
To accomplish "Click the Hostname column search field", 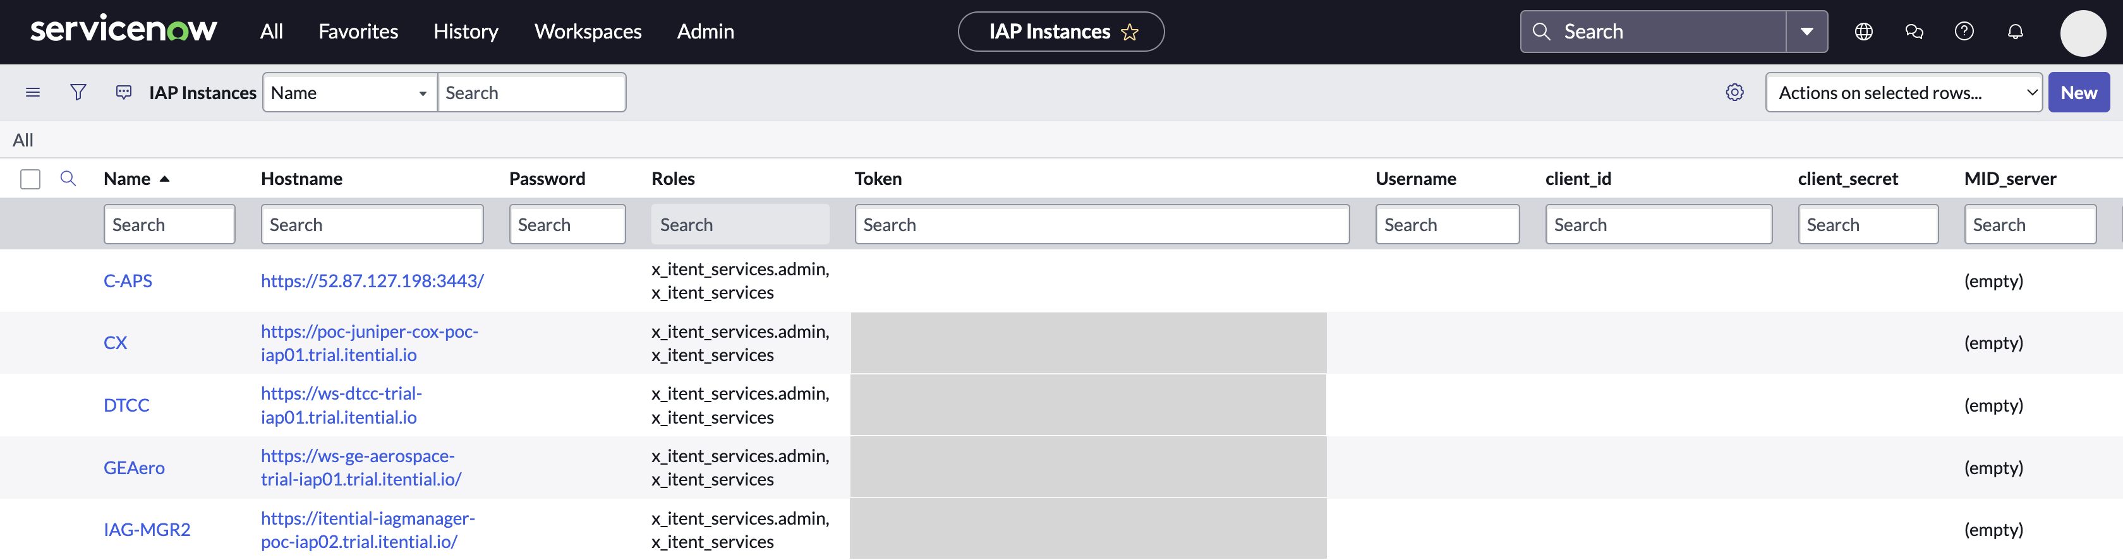I will 372,225.
